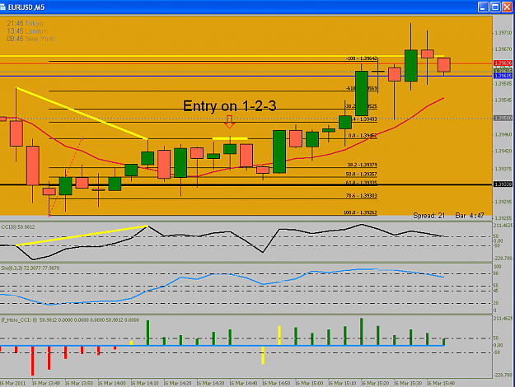Click the black 1.39338 price tag
The height and width of the screenshot is (387, 515).
(x=503, y=184)
